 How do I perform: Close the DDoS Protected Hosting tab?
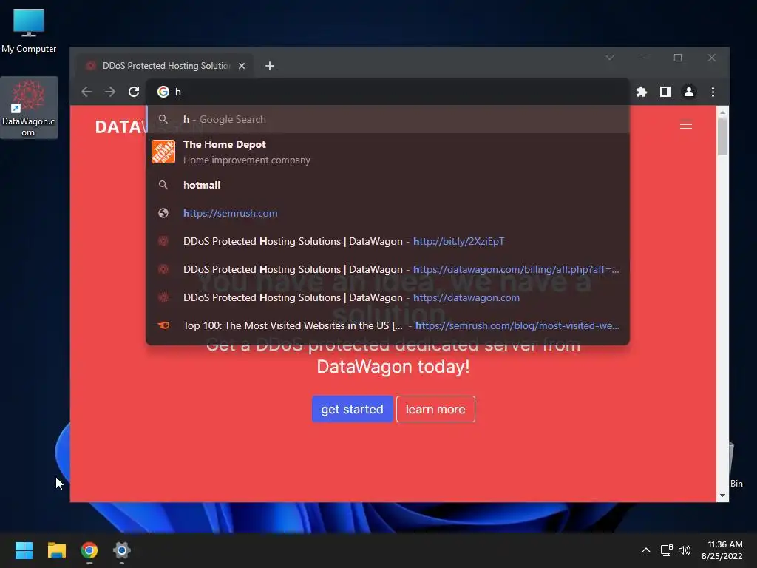coord(242,66)
